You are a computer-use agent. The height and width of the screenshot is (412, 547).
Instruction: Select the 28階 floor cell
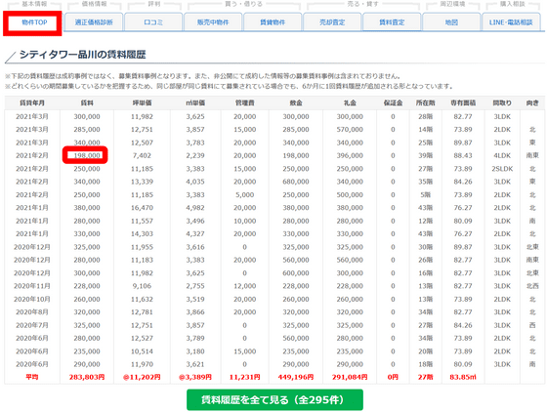point(426,116)
